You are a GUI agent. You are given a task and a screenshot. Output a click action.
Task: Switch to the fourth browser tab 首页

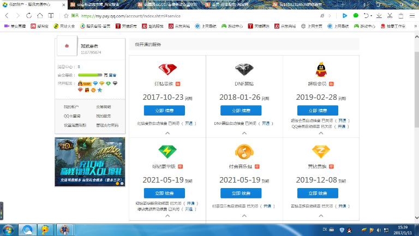(x=237, y=4)
